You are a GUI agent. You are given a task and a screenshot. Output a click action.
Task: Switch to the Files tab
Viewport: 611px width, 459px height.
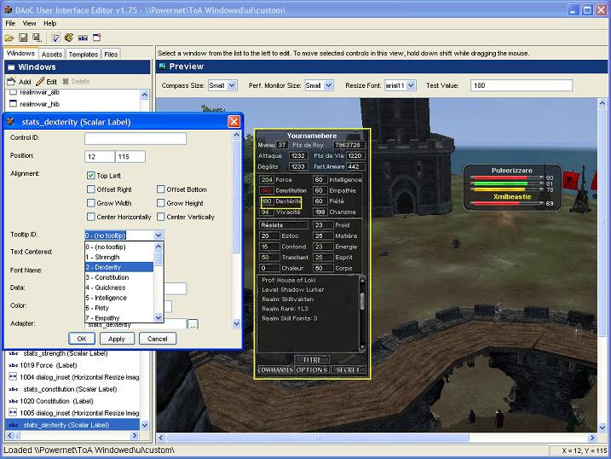pyautogui.click(x=111, y=55)
